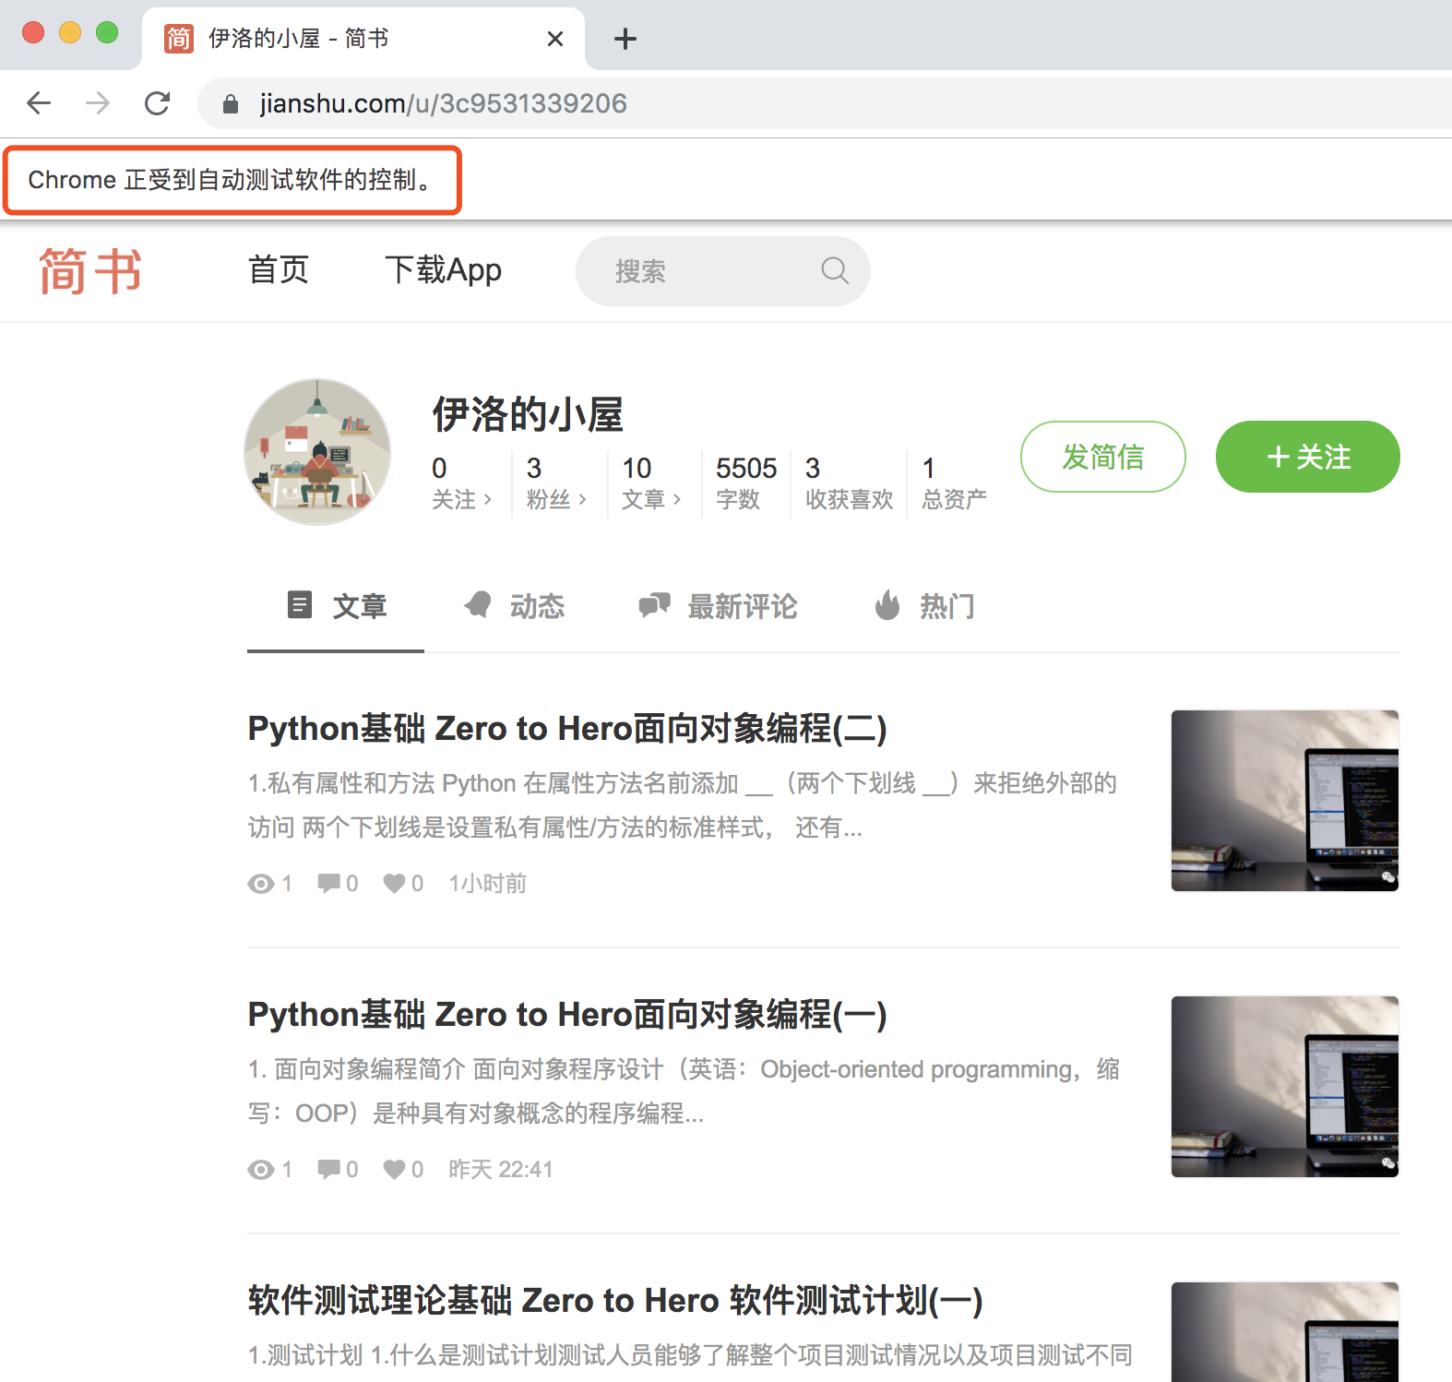Image resolution: width=1452 pixels, height=1382 pixels.
Task: Switch to the 文章 tab
Action: [x=336, y=606]
